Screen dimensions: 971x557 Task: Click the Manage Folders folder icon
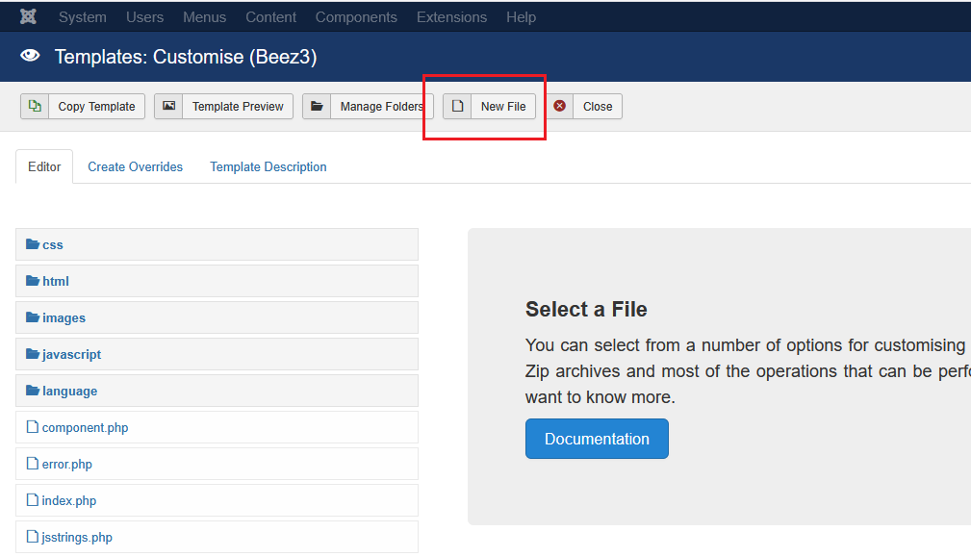[317, 107]
